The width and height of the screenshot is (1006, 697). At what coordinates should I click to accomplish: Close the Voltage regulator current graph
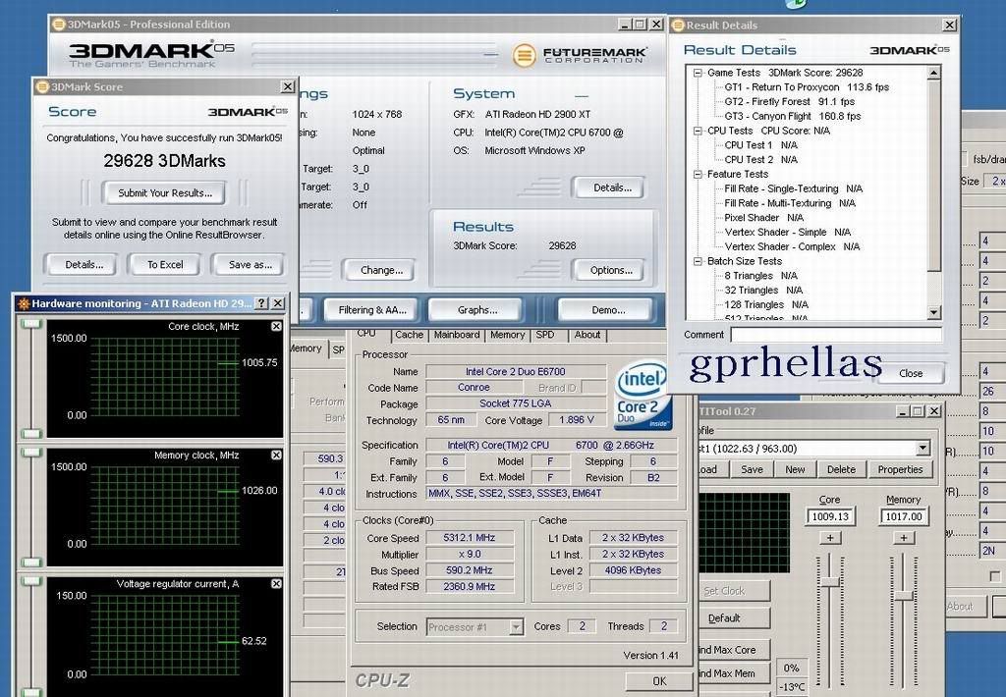pos(276,583)
